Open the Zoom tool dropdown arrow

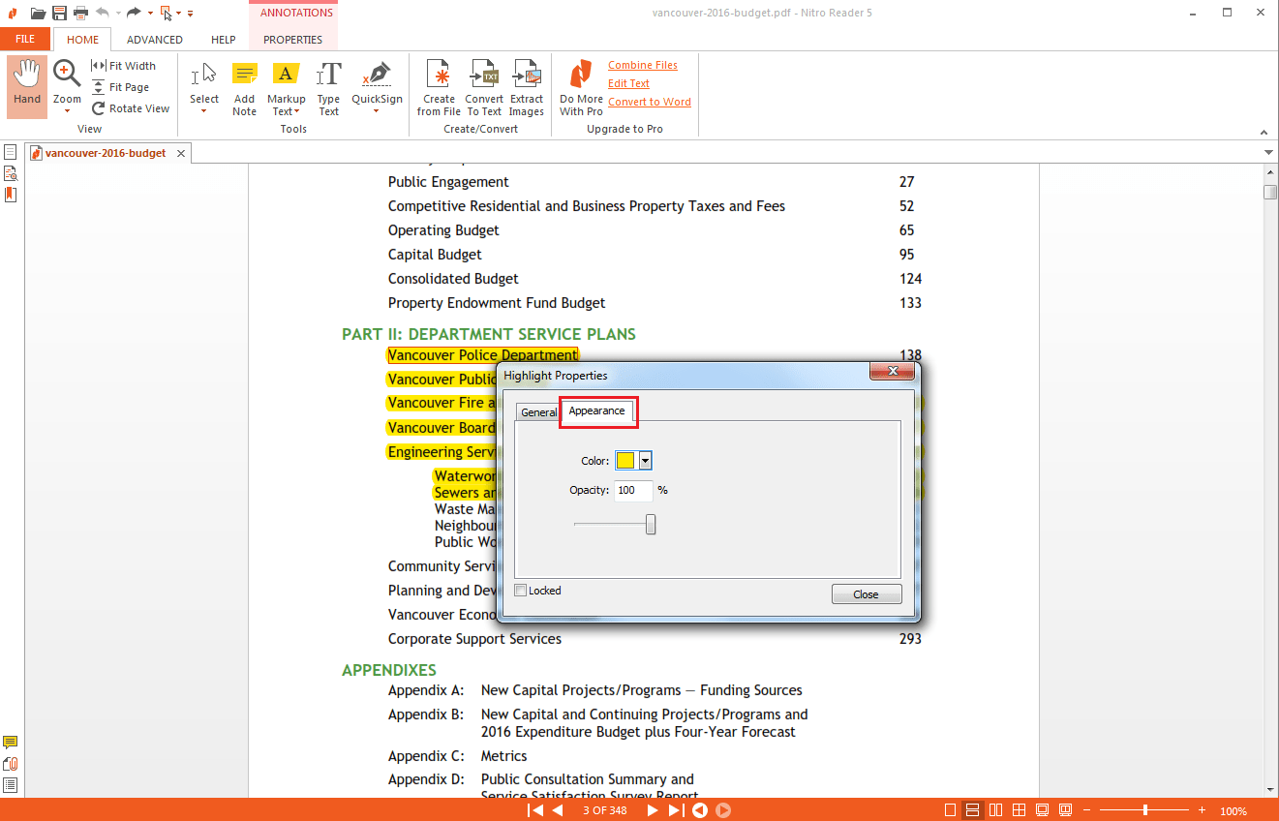67,111
